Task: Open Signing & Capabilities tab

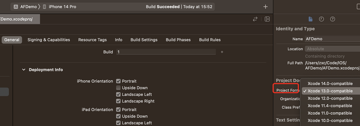Action: 49,40
